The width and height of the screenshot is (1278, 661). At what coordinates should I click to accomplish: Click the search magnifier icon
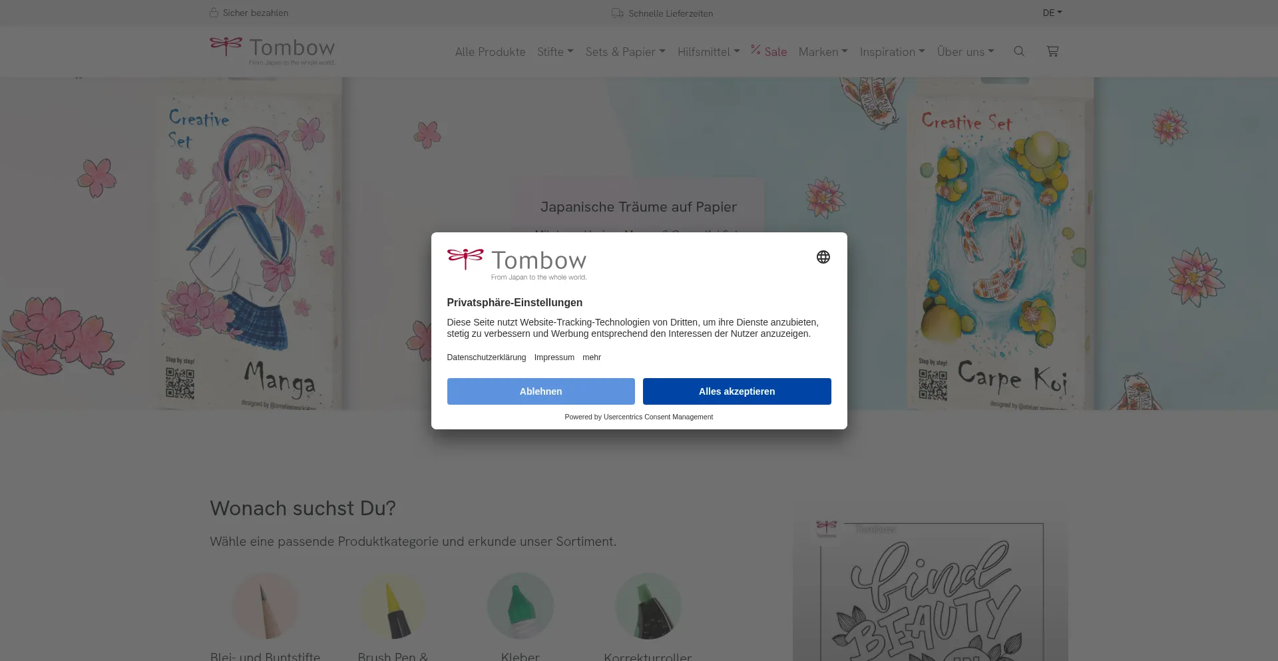(x=1018, y=51)
